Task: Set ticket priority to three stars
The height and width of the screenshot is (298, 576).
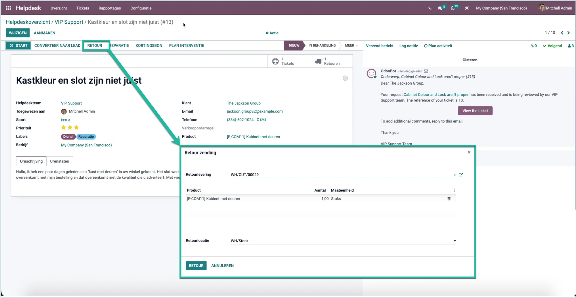Action: click(76, 127)
